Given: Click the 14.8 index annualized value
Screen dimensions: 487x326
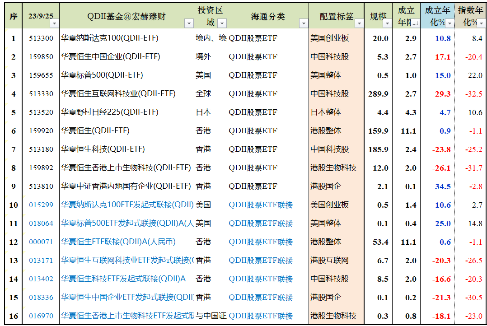Looking at the screenshot, I should (475, 224).
